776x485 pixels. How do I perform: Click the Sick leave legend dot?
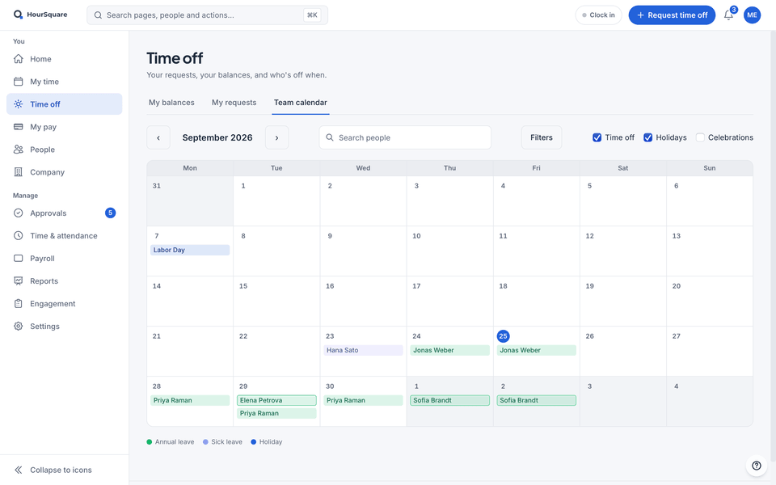click(x=205, y=442)
